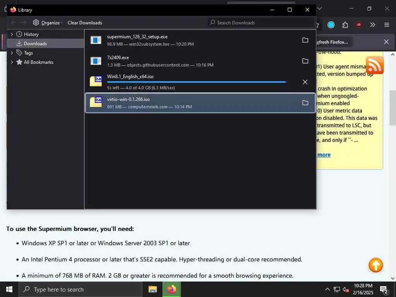
Task: Select the supermium_126_32_setup.exe file name
Action: point(137,37)
